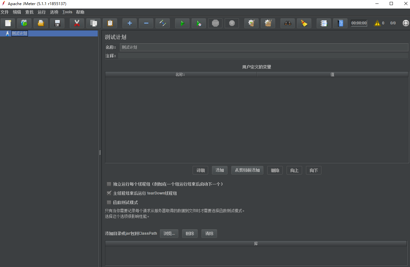
Task: Click the binoculars Search icon
Action: [x=288, y=23]
